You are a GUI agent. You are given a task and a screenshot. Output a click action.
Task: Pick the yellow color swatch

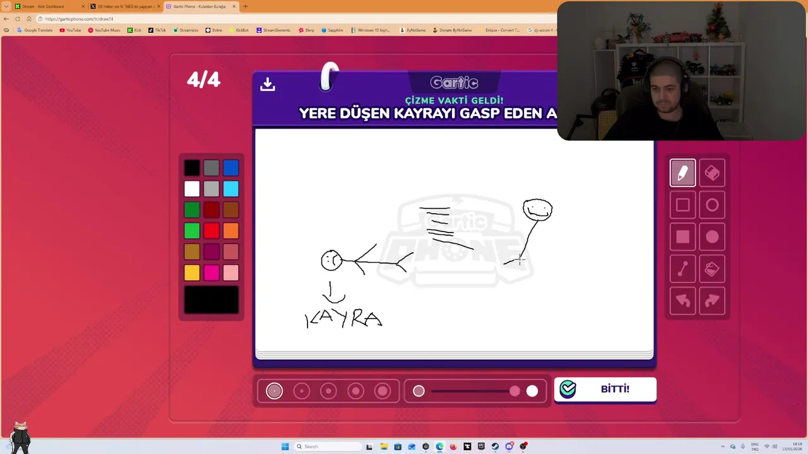(x=192, y=272)
